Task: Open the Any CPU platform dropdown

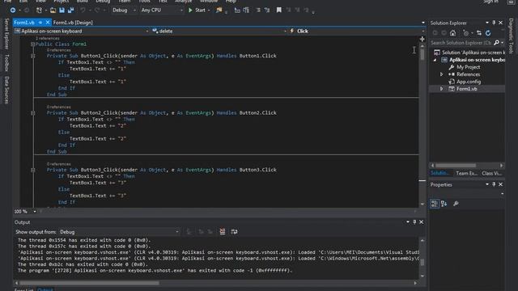Action: pos(162,11)
